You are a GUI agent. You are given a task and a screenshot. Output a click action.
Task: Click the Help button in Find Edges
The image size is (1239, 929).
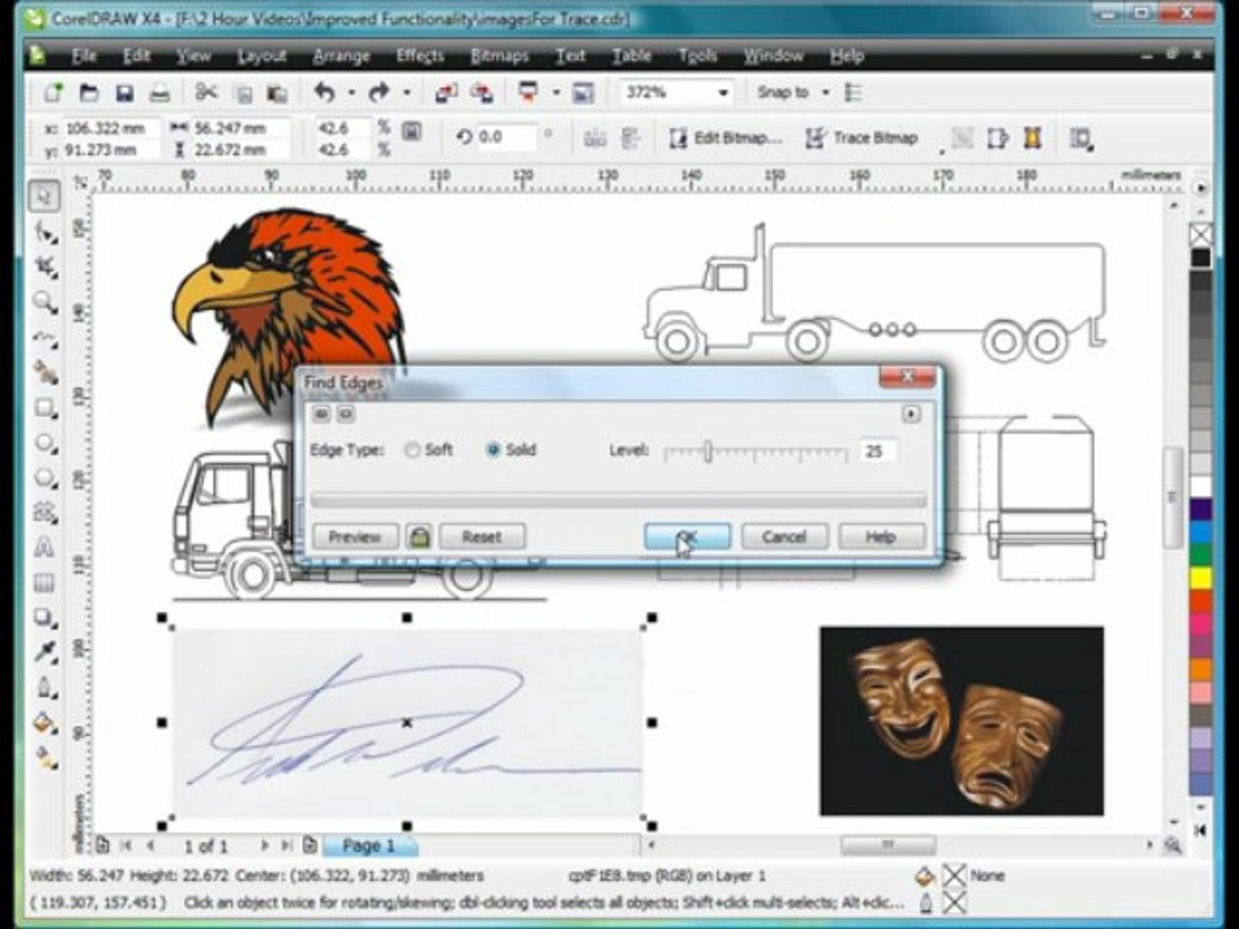881,537
